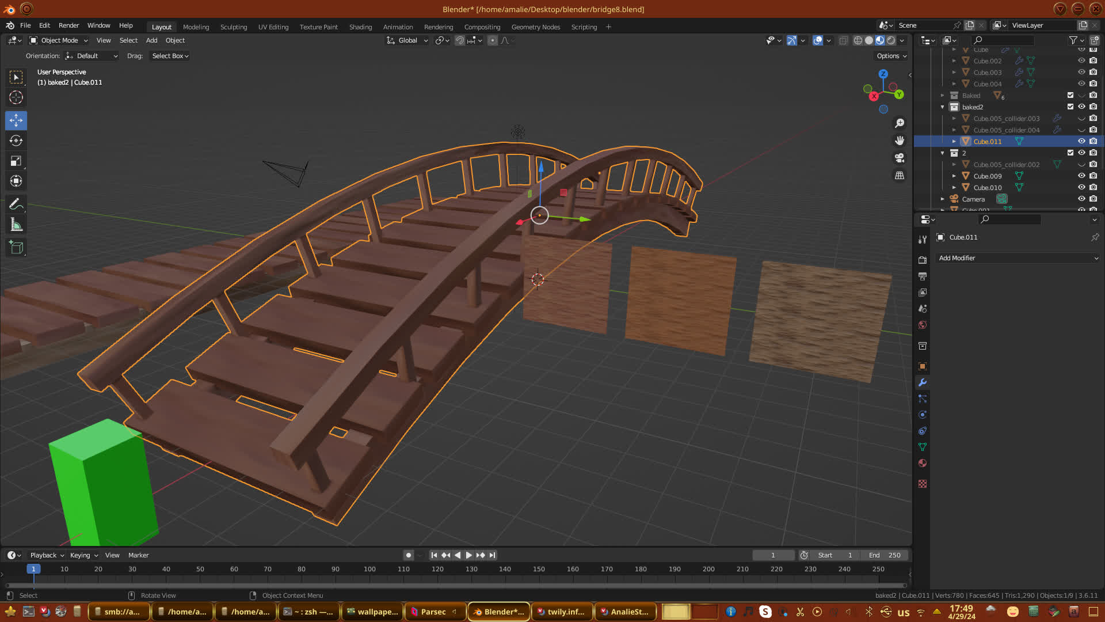Open the Physics properties tab
The width and height of the screenshot is (1105, 622).
(923, 415)
